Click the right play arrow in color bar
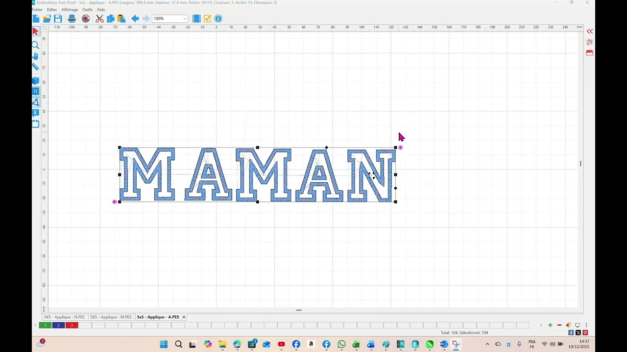627x352 pixels. click(x=541, y=325)
